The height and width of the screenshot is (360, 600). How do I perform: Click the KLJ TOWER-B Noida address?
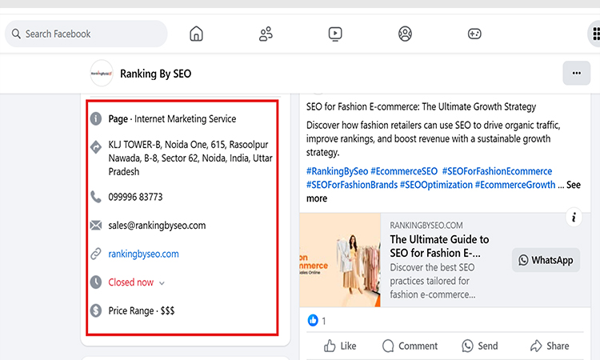(190, 158)
